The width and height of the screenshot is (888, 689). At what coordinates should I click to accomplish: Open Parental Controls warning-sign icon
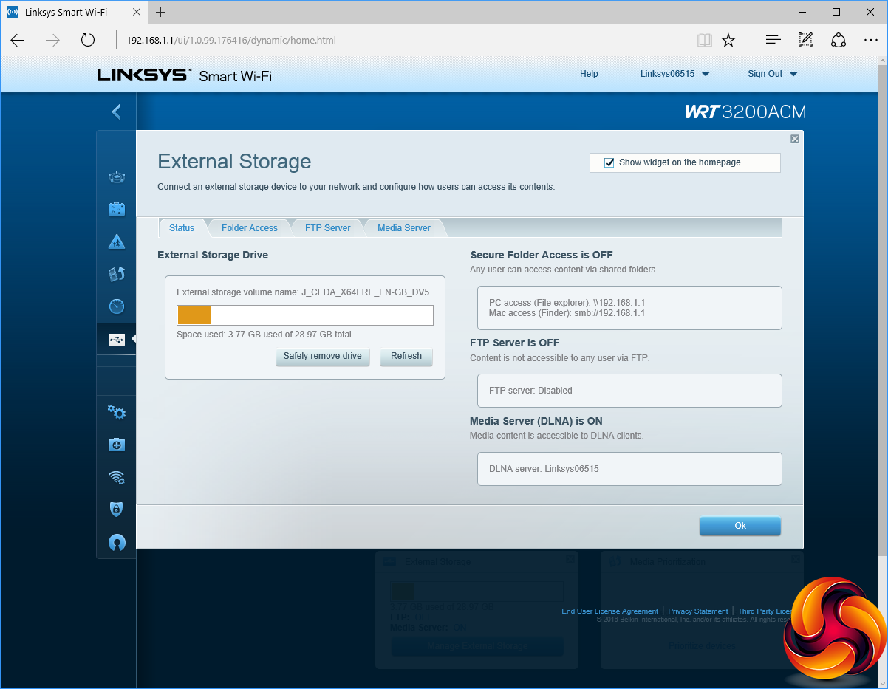(116, 241)
